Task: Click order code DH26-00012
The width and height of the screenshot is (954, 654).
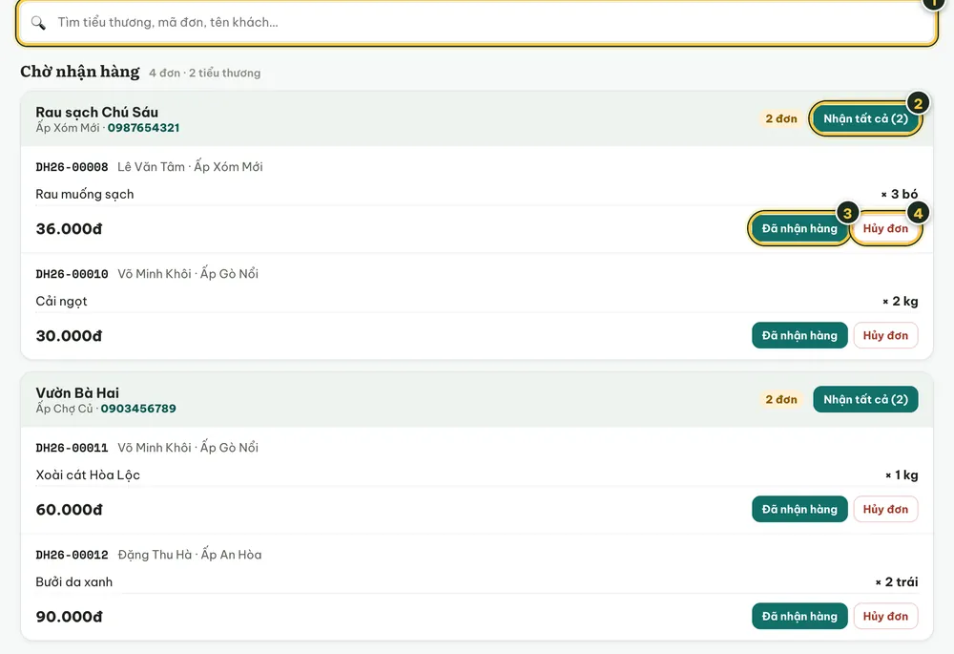Action: coord(72,555)
